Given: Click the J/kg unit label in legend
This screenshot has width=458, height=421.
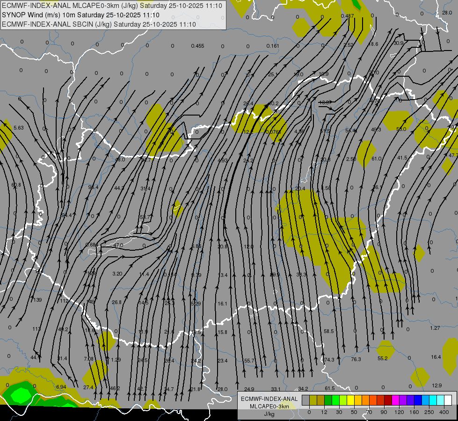Looking at the screenshot, I should [269, 414].
